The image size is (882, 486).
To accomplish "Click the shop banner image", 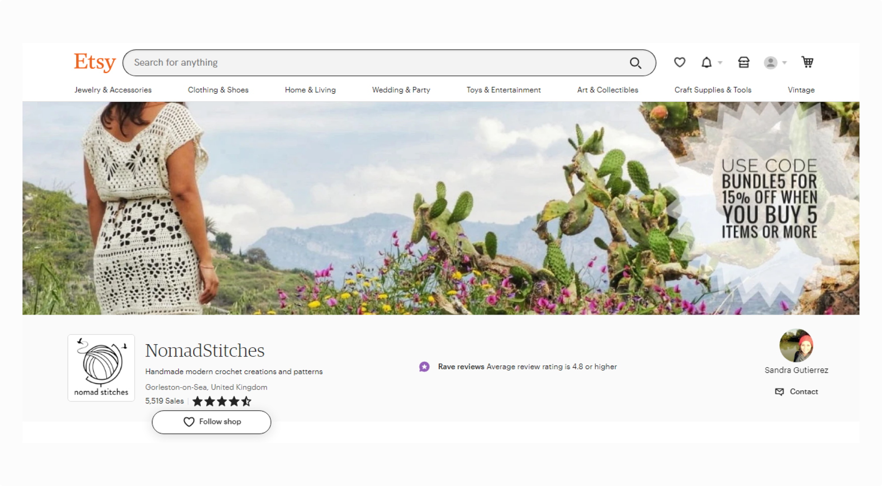I will tap(441, 208).
